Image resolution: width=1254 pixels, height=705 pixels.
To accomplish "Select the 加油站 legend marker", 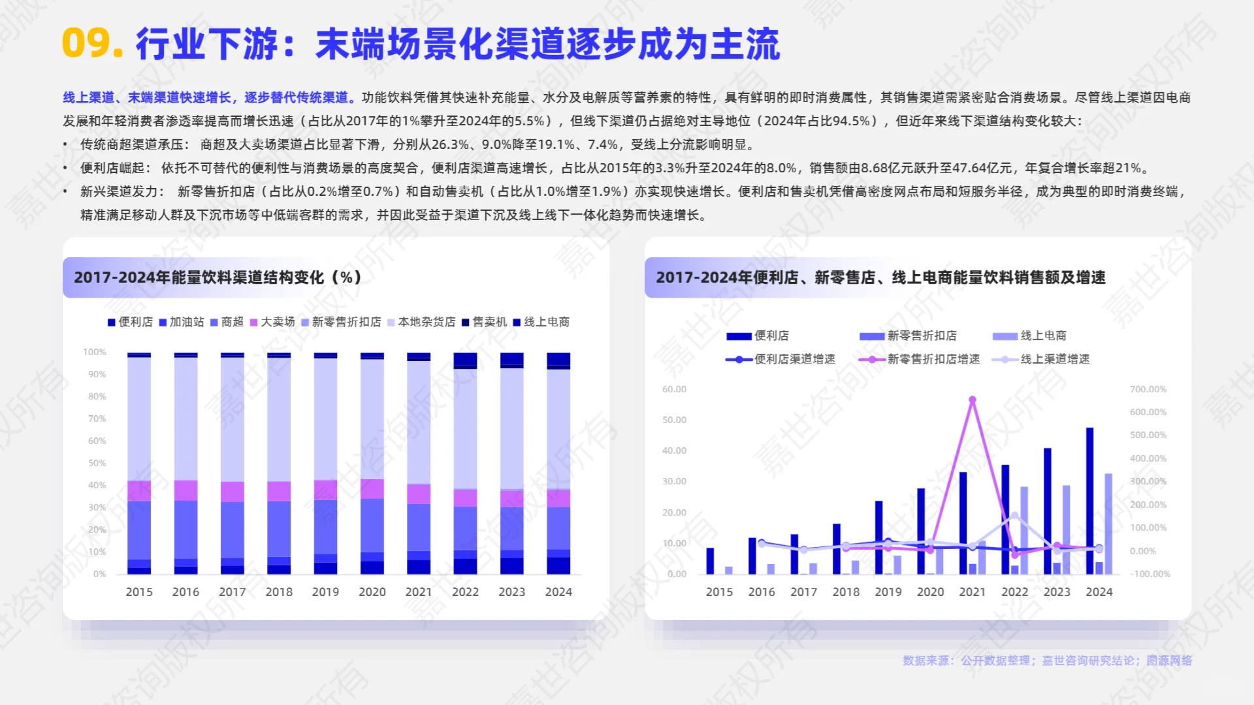I will (x=161, y=322).
